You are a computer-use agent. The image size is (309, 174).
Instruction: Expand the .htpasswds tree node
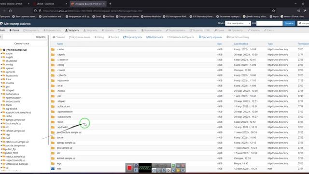1,75
